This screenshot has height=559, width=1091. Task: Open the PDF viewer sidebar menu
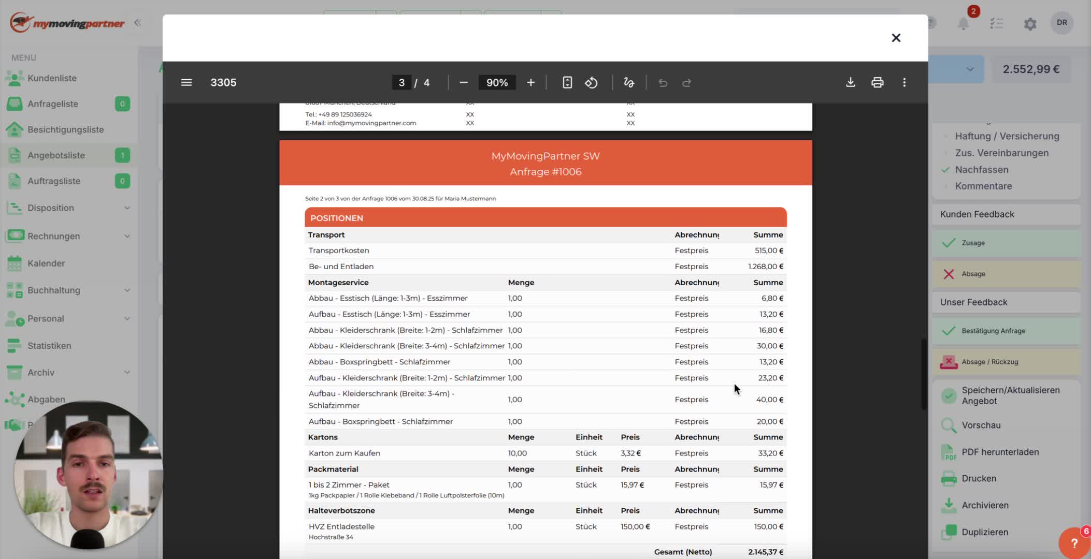pyautogui.click(x=186, y=83)
